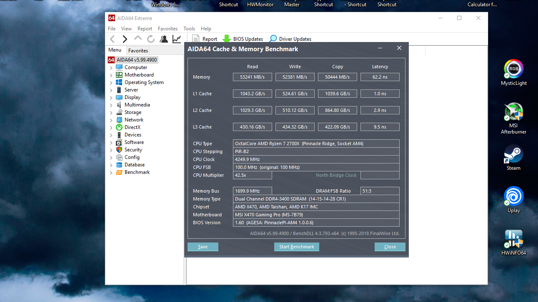The height and width of the screenshot is (302, 538).
Task: Expand the Network tree node
Action: tap(111, 120)
